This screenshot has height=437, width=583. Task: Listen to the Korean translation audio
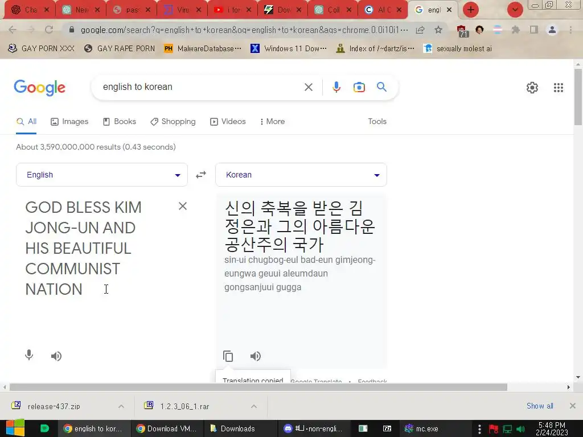click(x=256, y=356)
